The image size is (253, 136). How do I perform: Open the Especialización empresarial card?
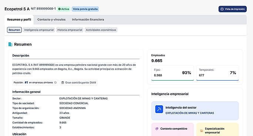(x=217, y=130)
